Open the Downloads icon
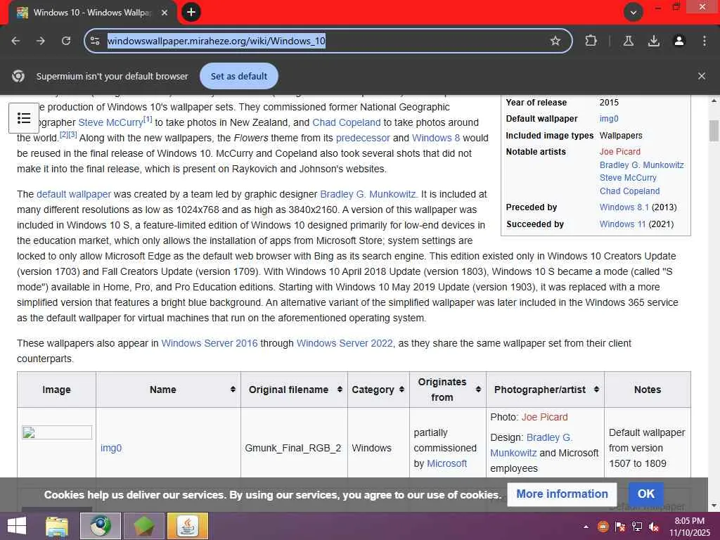Screen dimensions: 720x540 (x=654, y=41)
